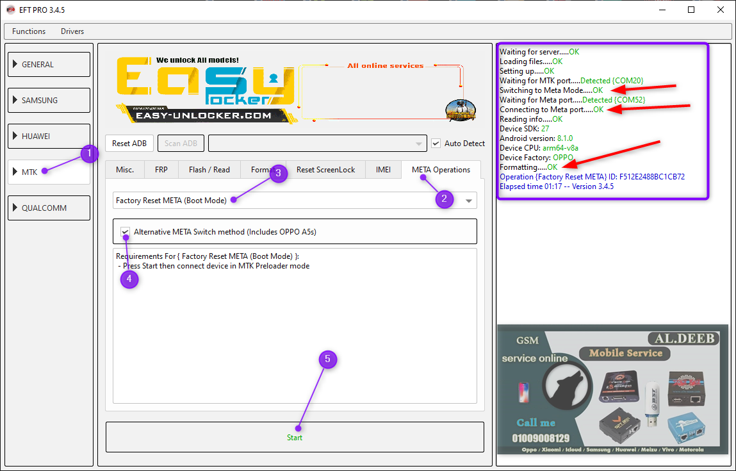736x471 pixels.
Task: Expand the QUALCOMM section
Action: click(x=49, y=208)
